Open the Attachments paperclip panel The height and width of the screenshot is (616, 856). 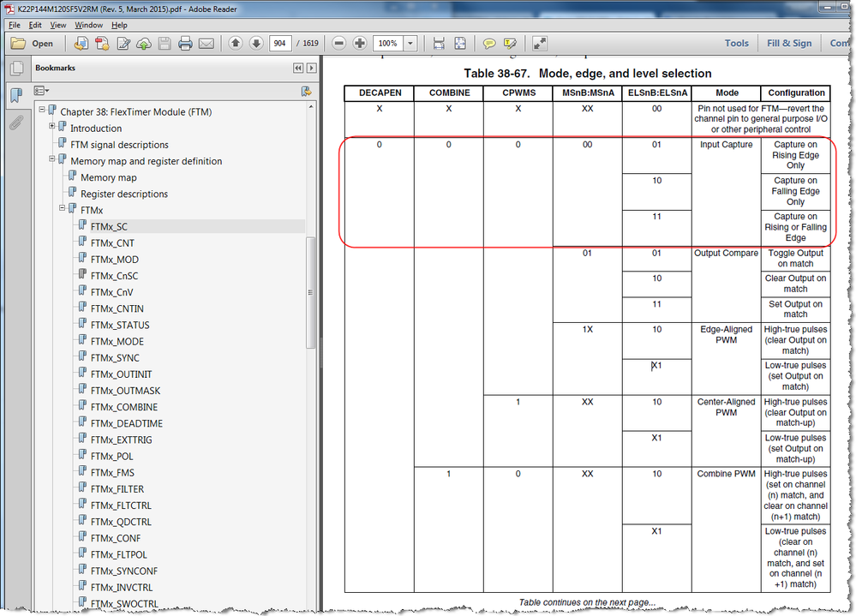tap(17, 123)
